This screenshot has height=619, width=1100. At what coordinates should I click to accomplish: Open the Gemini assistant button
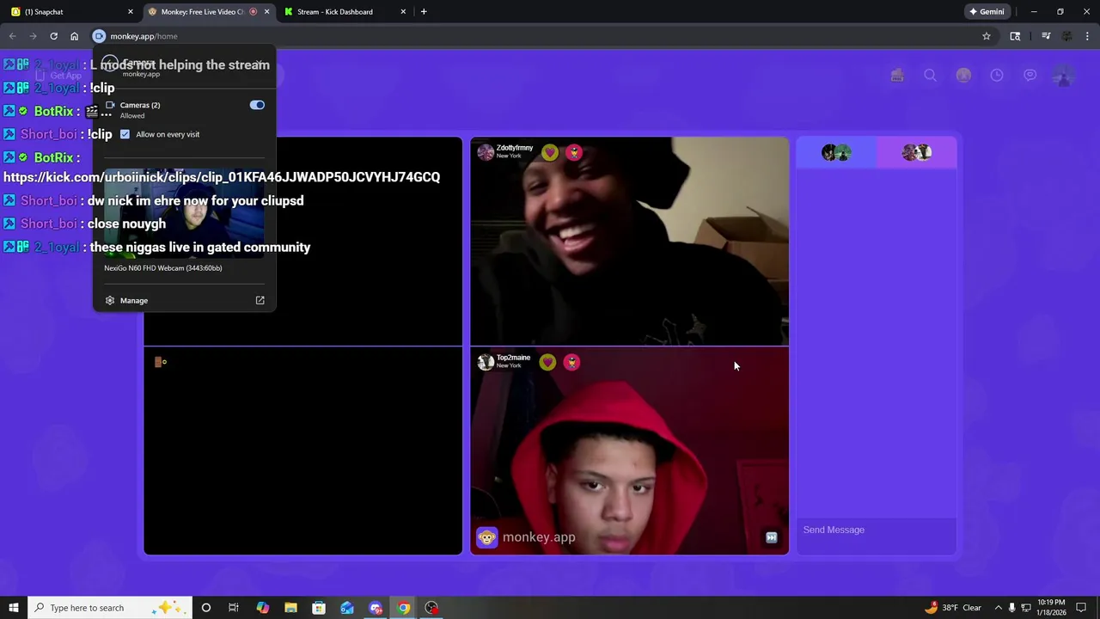pos(987,12)
